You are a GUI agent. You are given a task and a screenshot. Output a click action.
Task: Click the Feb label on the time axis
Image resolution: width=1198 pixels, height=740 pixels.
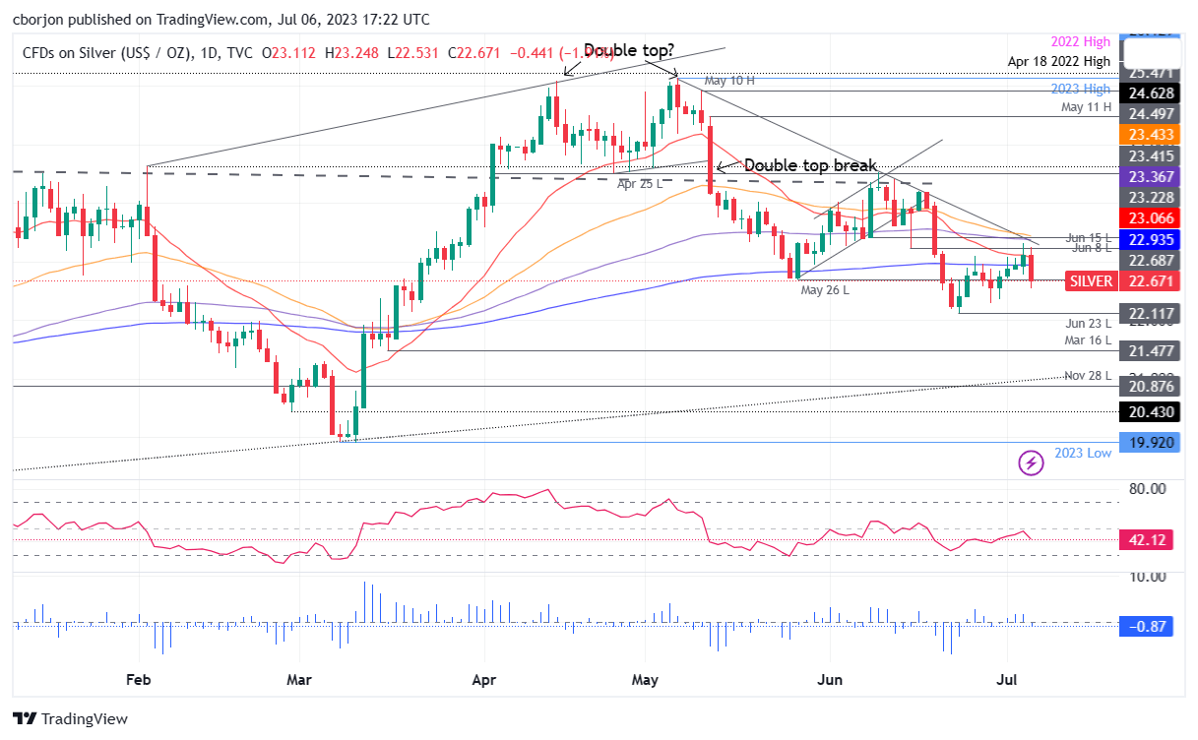[138, 680]
